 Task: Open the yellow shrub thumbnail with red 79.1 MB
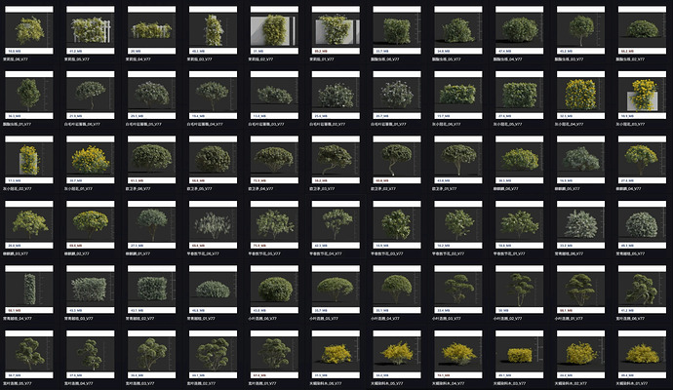(x=458, y=354)
